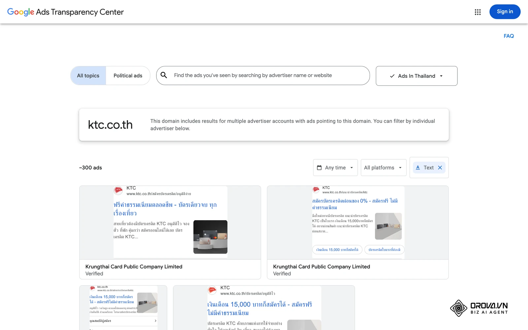Click the ~300 ads count text
The width and height of the screenshot is (528, 330).
(x=90, y=168)
